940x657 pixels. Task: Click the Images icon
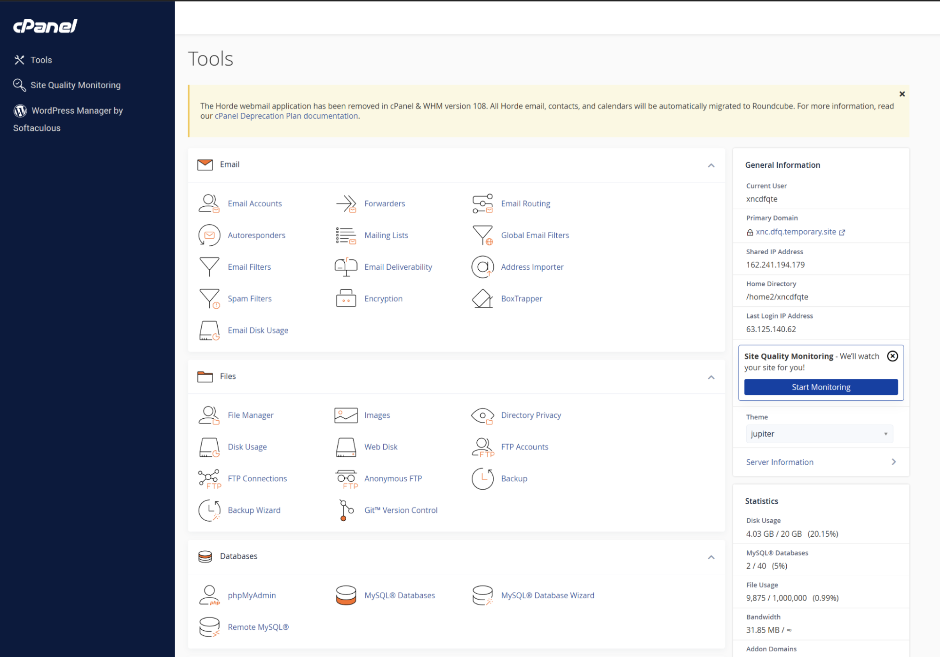346,415
